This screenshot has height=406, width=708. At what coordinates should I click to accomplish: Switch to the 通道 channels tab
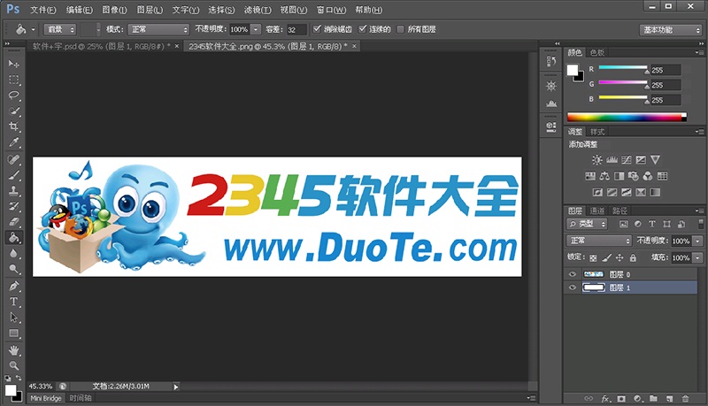[x=598, y=211]
